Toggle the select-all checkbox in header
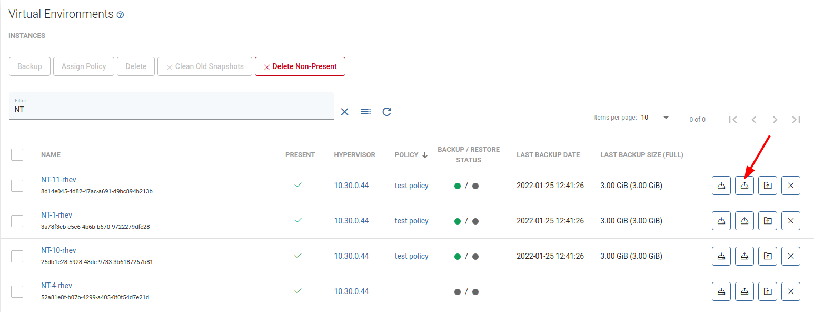 [x=17, y=154]
